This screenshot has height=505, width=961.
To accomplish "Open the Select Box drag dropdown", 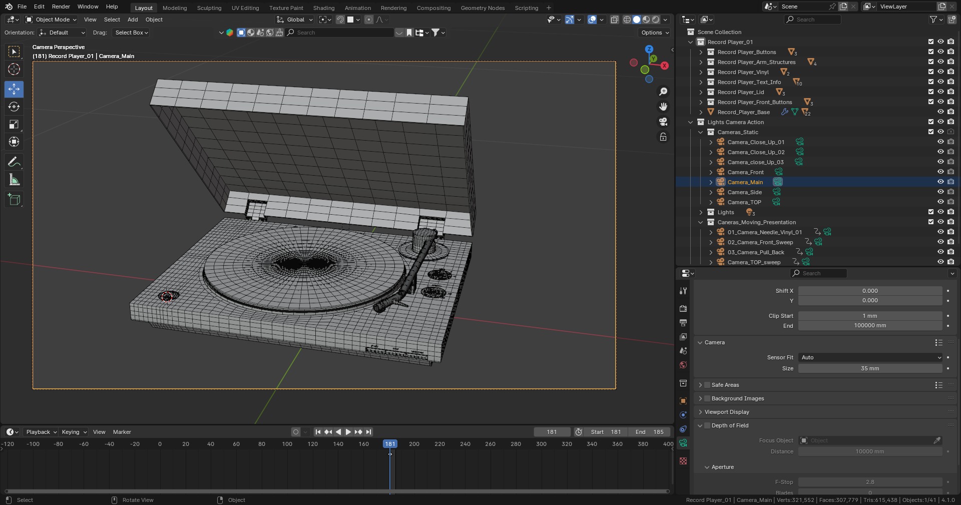I will 132,33.
